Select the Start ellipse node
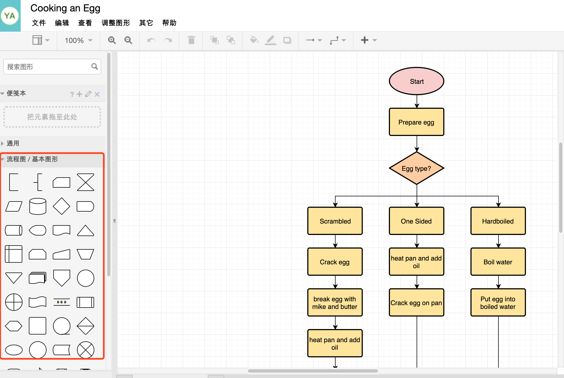 coord(417,81)
